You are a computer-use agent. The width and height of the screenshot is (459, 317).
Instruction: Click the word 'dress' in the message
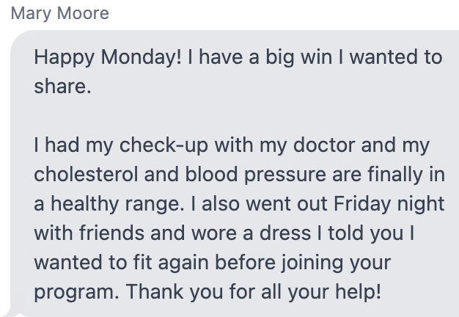tap(285, 233)
